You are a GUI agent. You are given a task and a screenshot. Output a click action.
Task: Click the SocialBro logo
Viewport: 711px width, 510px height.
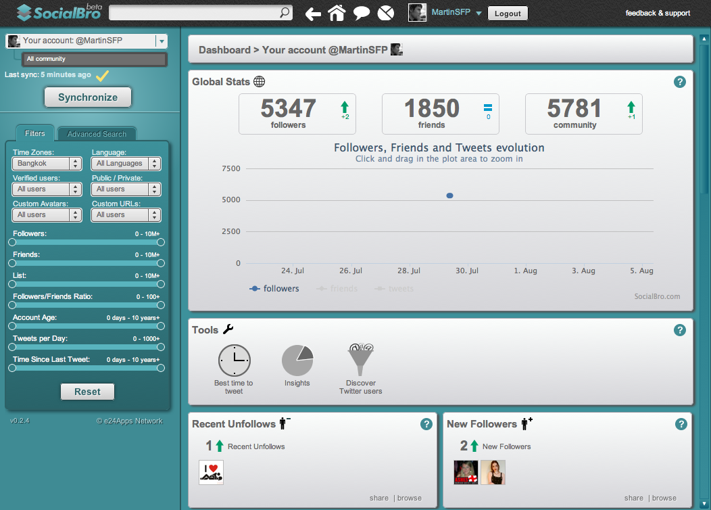[x=59, y=12]
